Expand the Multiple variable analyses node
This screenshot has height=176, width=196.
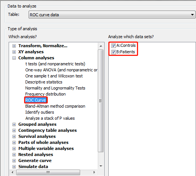(14, 148)
